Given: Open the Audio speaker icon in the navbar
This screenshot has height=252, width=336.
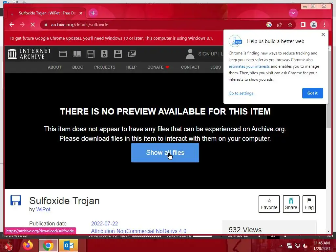Looking at the screenshot, I should point(104,53).
